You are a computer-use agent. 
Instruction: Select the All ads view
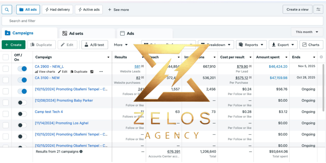(28, 10)
